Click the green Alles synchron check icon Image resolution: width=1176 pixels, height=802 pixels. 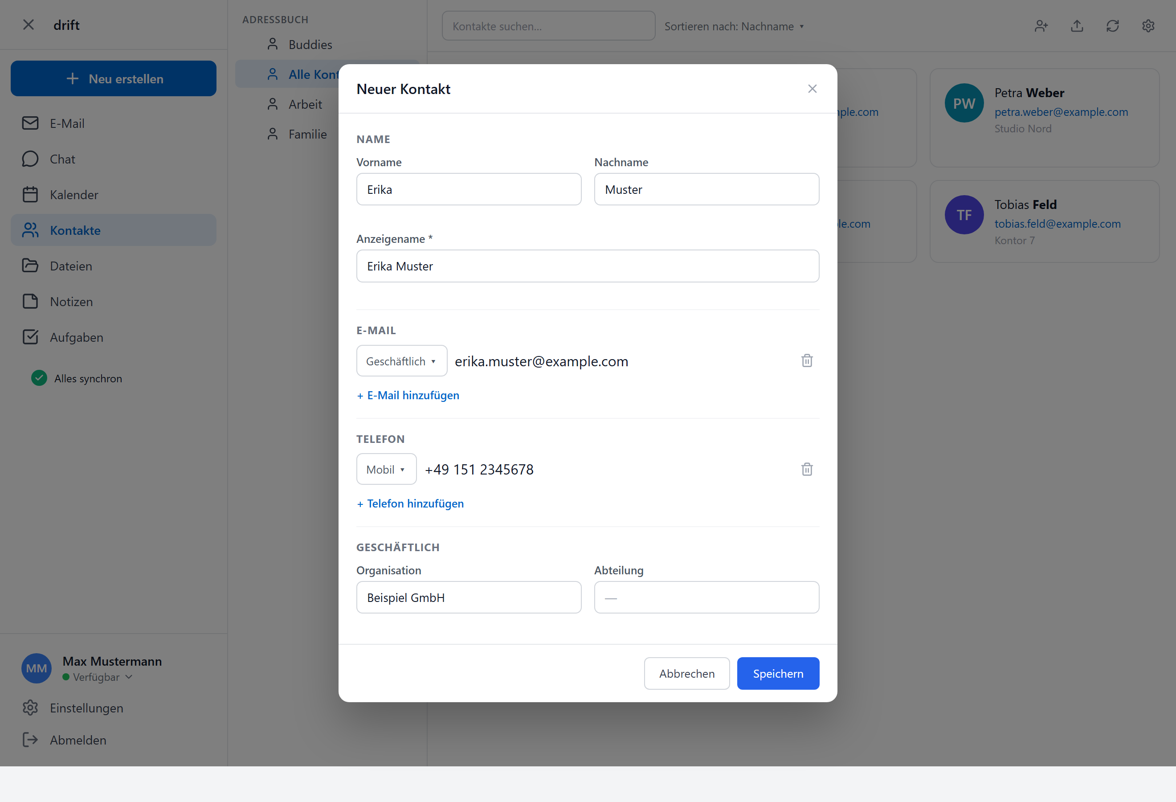(39, 378)
